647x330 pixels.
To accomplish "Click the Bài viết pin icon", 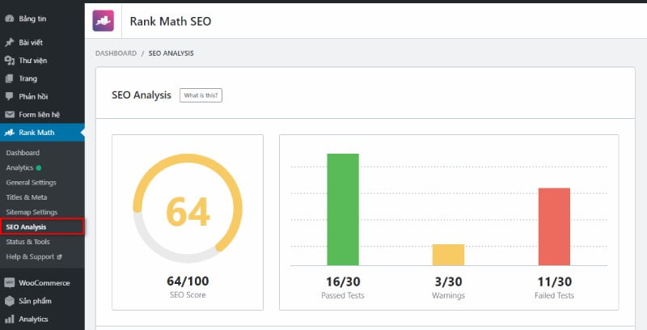I will 10,42.
